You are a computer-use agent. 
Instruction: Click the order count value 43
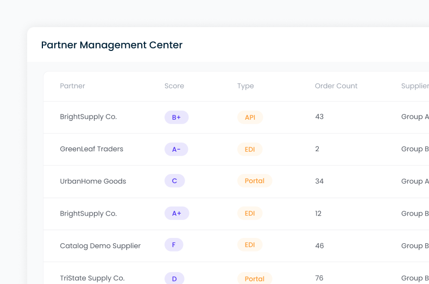[x=319, y=117]
